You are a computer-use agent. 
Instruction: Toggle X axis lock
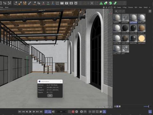coord(43,3)
